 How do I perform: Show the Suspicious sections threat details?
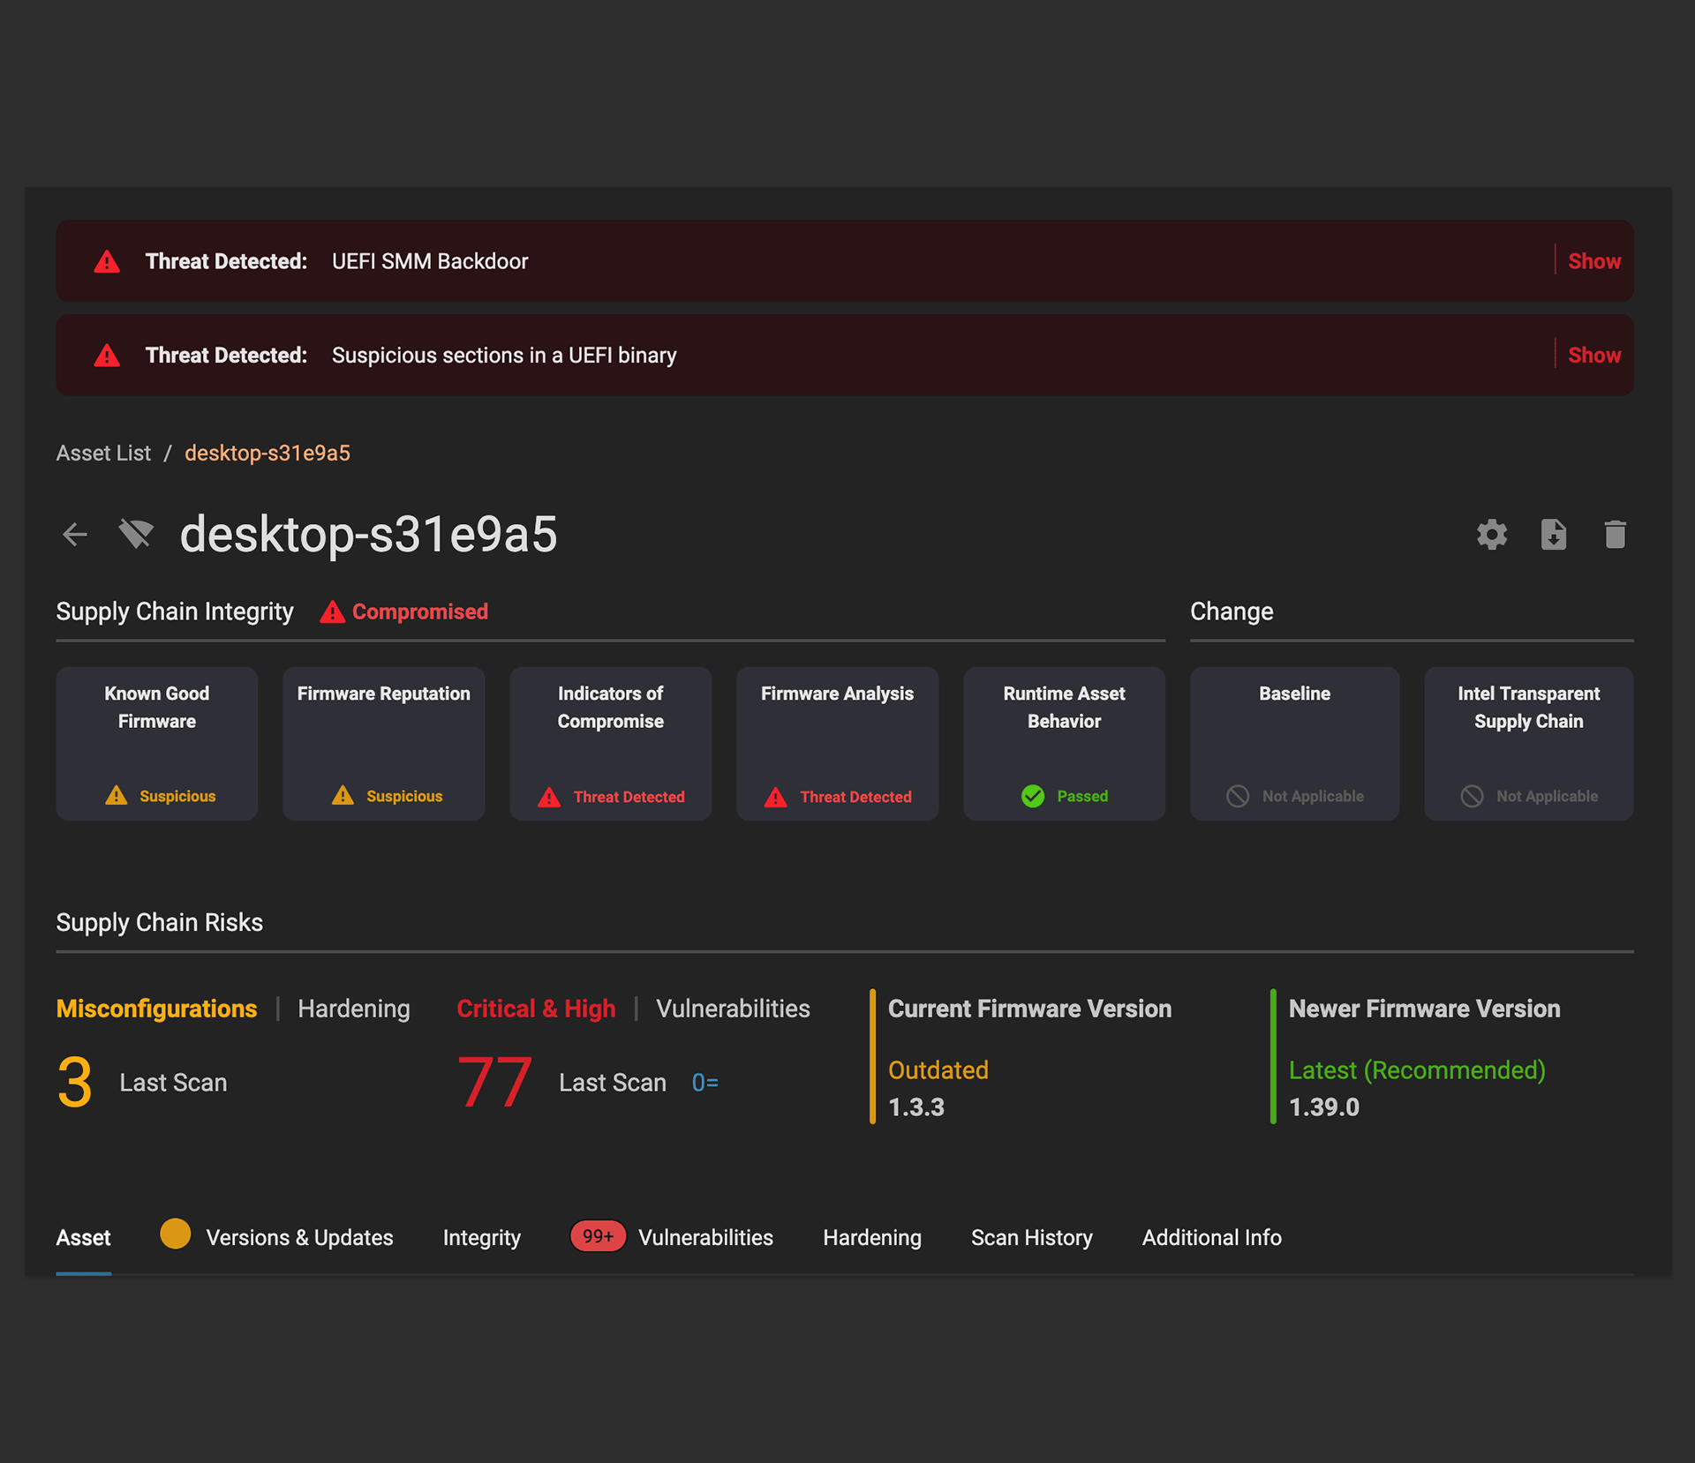(1593, 355)
